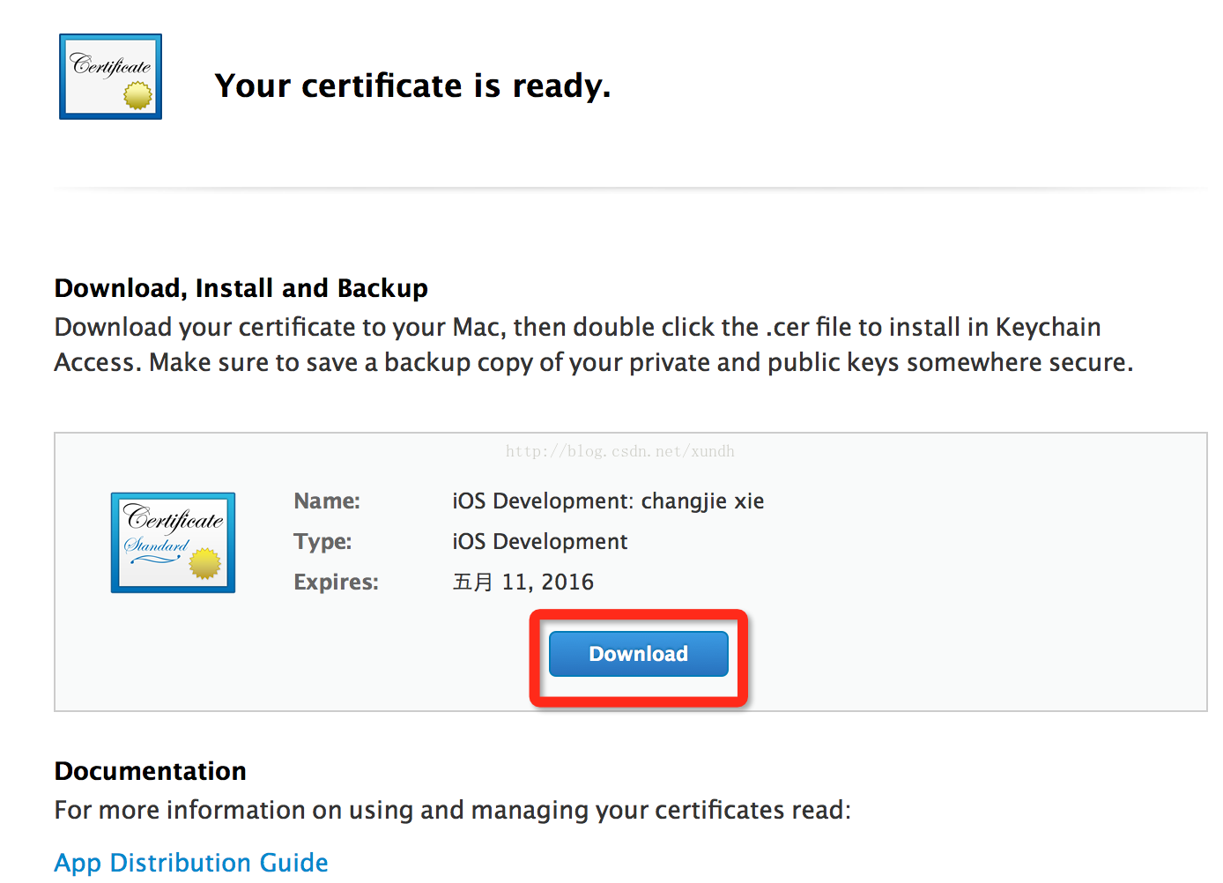Click the 'Documentation' heading
Screen dimensions: 1223x883
(151, 771)
